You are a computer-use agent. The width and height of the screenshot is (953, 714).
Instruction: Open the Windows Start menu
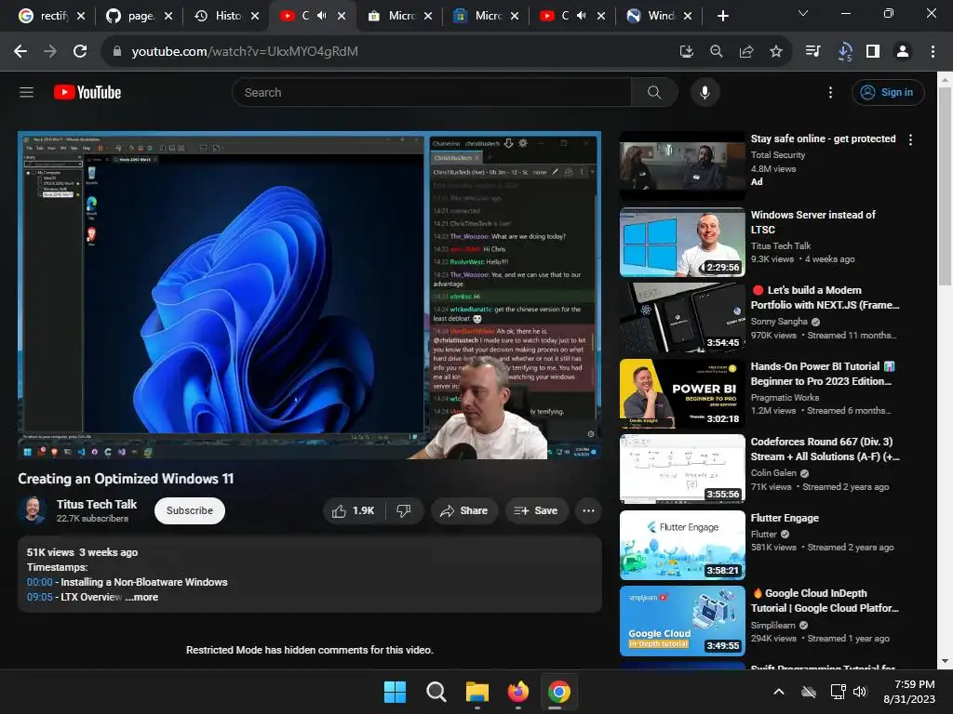point(395,692)
